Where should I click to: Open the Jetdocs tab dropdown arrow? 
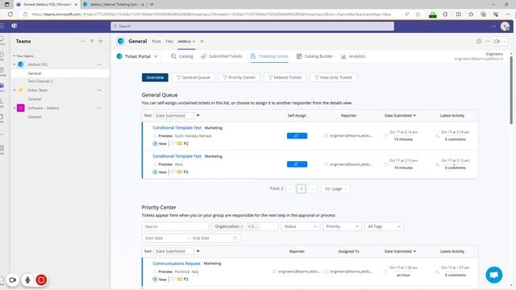tap(193, 41)
